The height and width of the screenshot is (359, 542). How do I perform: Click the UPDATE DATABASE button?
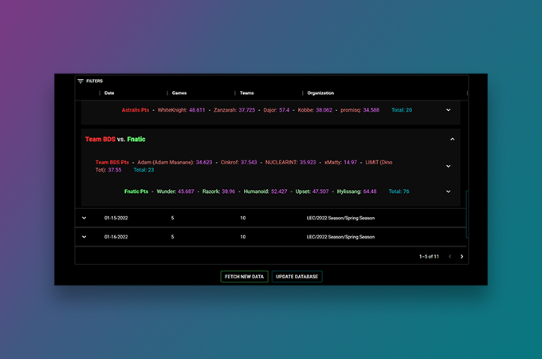point(297,277)
